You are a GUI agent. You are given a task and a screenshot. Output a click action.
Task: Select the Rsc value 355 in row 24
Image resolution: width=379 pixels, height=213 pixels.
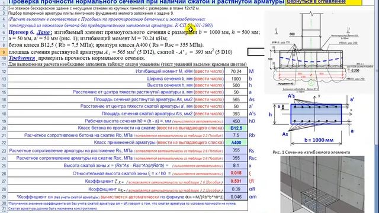[x=236, y=158]
